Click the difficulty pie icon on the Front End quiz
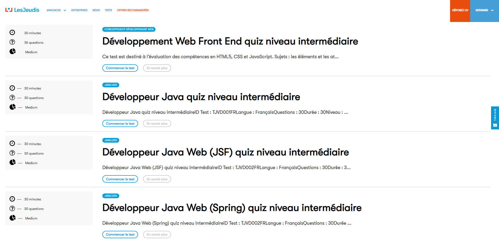 pos(12,51)
